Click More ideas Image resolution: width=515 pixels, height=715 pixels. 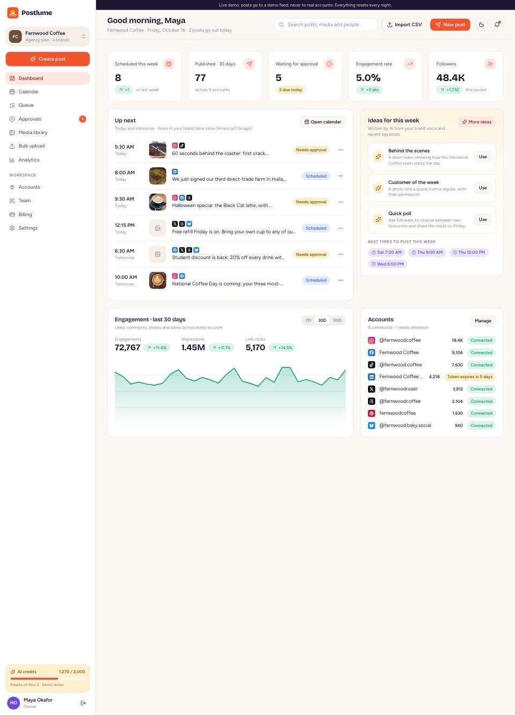point(476,122)
